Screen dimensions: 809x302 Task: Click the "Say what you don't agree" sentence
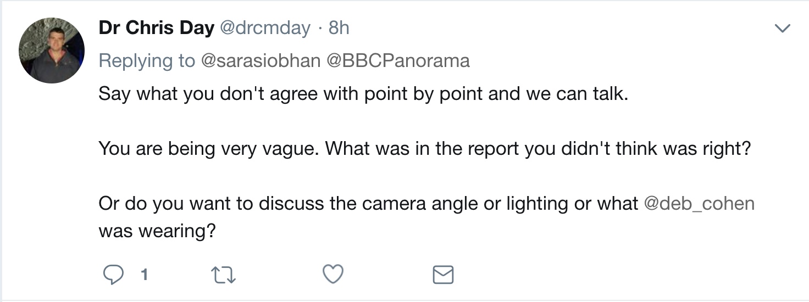tap(220, 94)
